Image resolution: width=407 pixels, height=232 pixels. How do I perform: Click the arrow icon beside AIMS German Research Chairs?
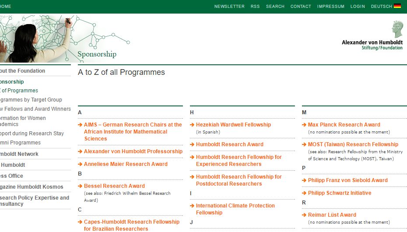point(80,125)
